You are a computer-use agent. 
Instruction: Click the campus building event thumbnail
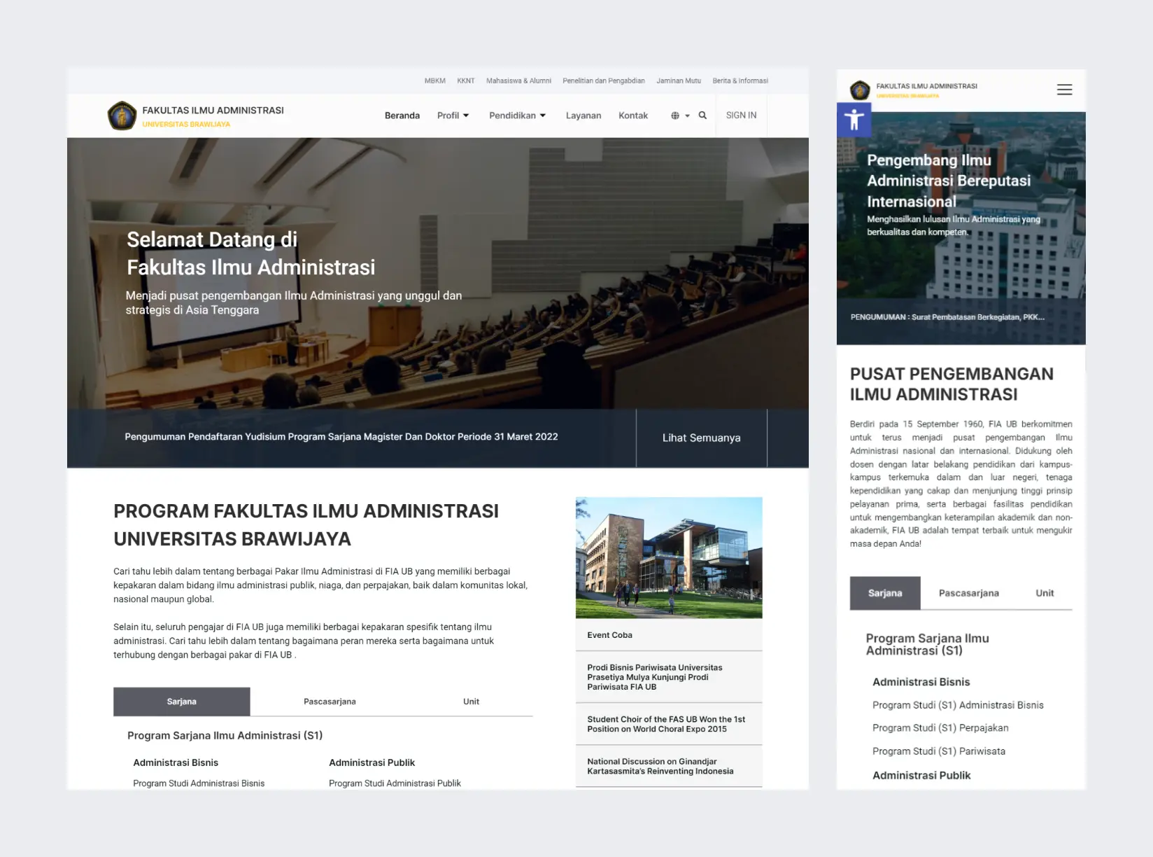(x=669, y=557)
